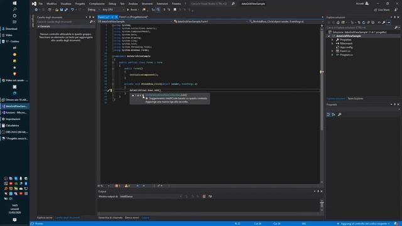Click the clear all output icon
The height and width of the screenshot is (226, 402).
pos(204,196)
